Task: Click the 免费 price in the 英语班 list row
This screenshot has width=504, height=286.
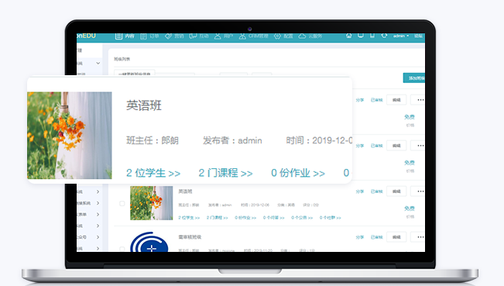Action: click(x=410, y=208)
